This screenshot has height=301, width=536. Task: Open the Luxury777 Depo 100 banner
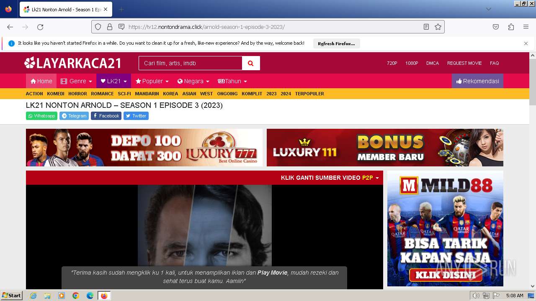point(144,148)
